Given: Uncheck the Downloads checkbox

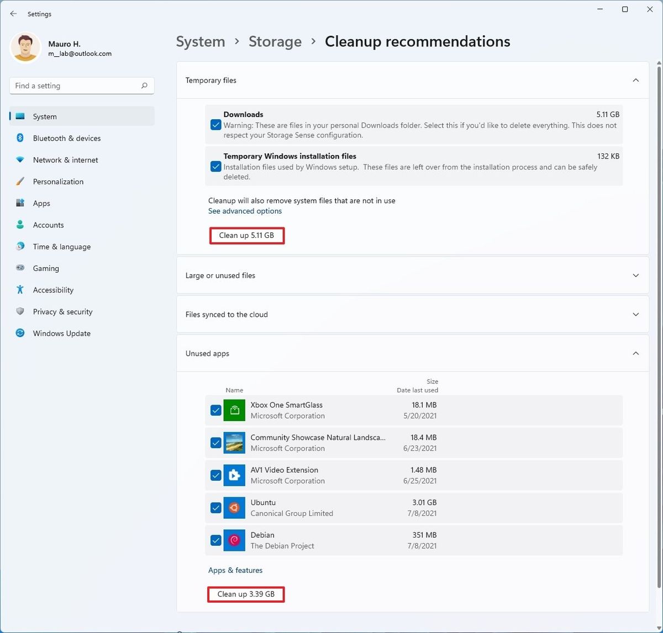Looking at the screenshot, I should [216, 125].
